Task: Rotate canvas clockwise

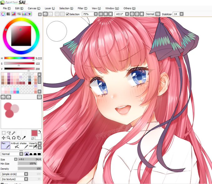Action: coord(137,14)
